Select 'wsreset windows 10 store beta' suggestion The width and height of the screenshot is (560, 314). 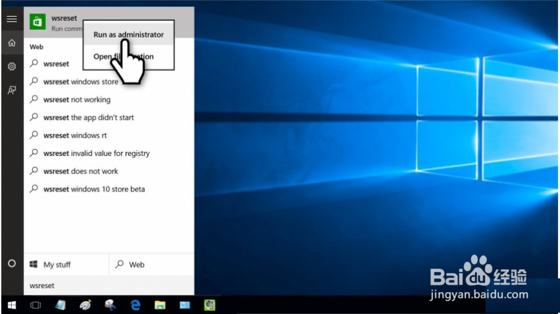pos(109,189)
